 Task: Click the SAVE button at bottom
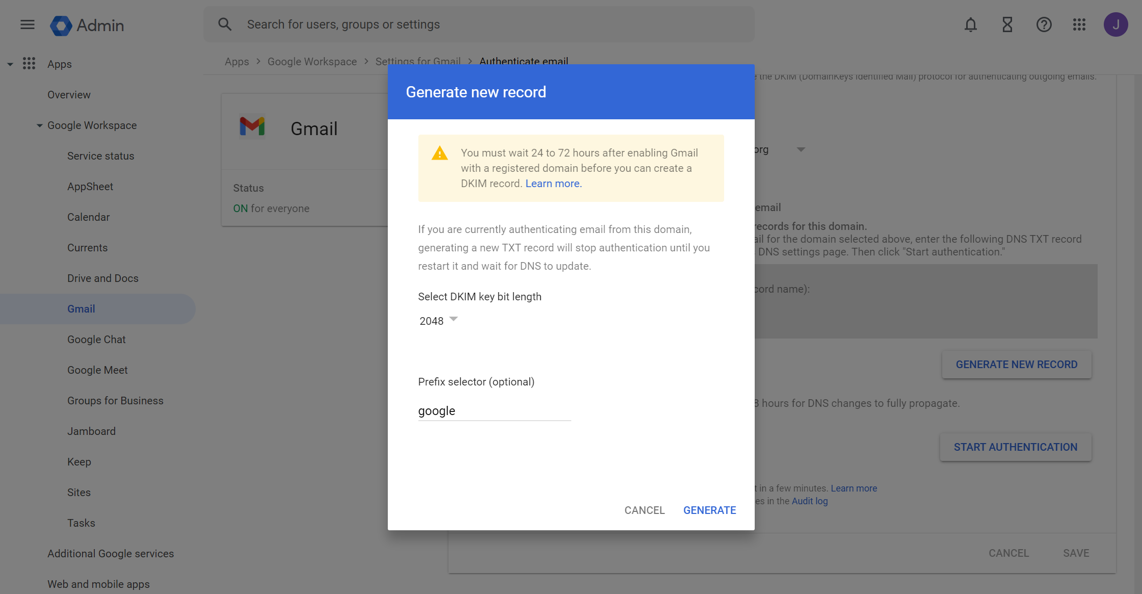tap(1076, 553)
